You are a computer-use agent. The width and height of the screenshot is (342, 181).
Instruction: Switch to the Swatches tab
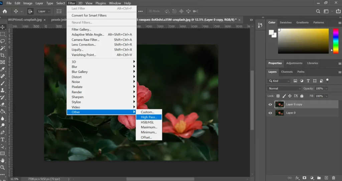[x=286, y=22]
